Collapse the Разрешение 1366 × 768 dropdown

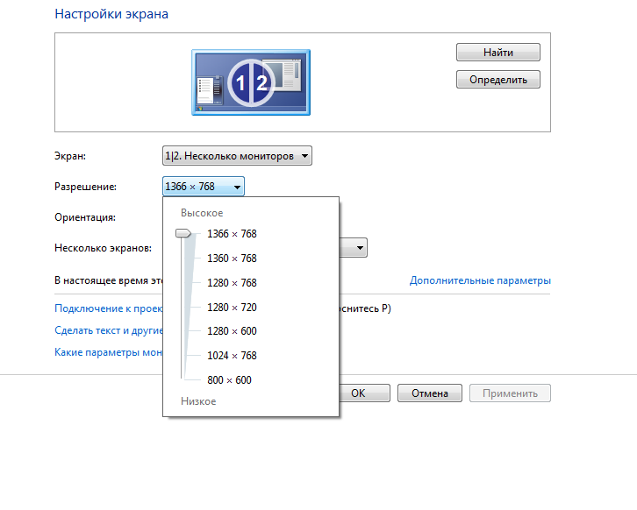(204, 187)
